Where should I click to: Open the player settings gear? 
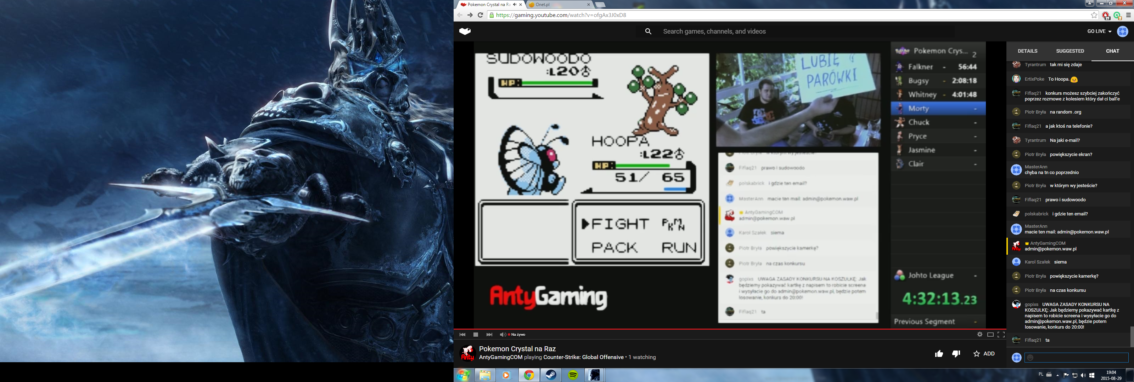click(979, 335)
